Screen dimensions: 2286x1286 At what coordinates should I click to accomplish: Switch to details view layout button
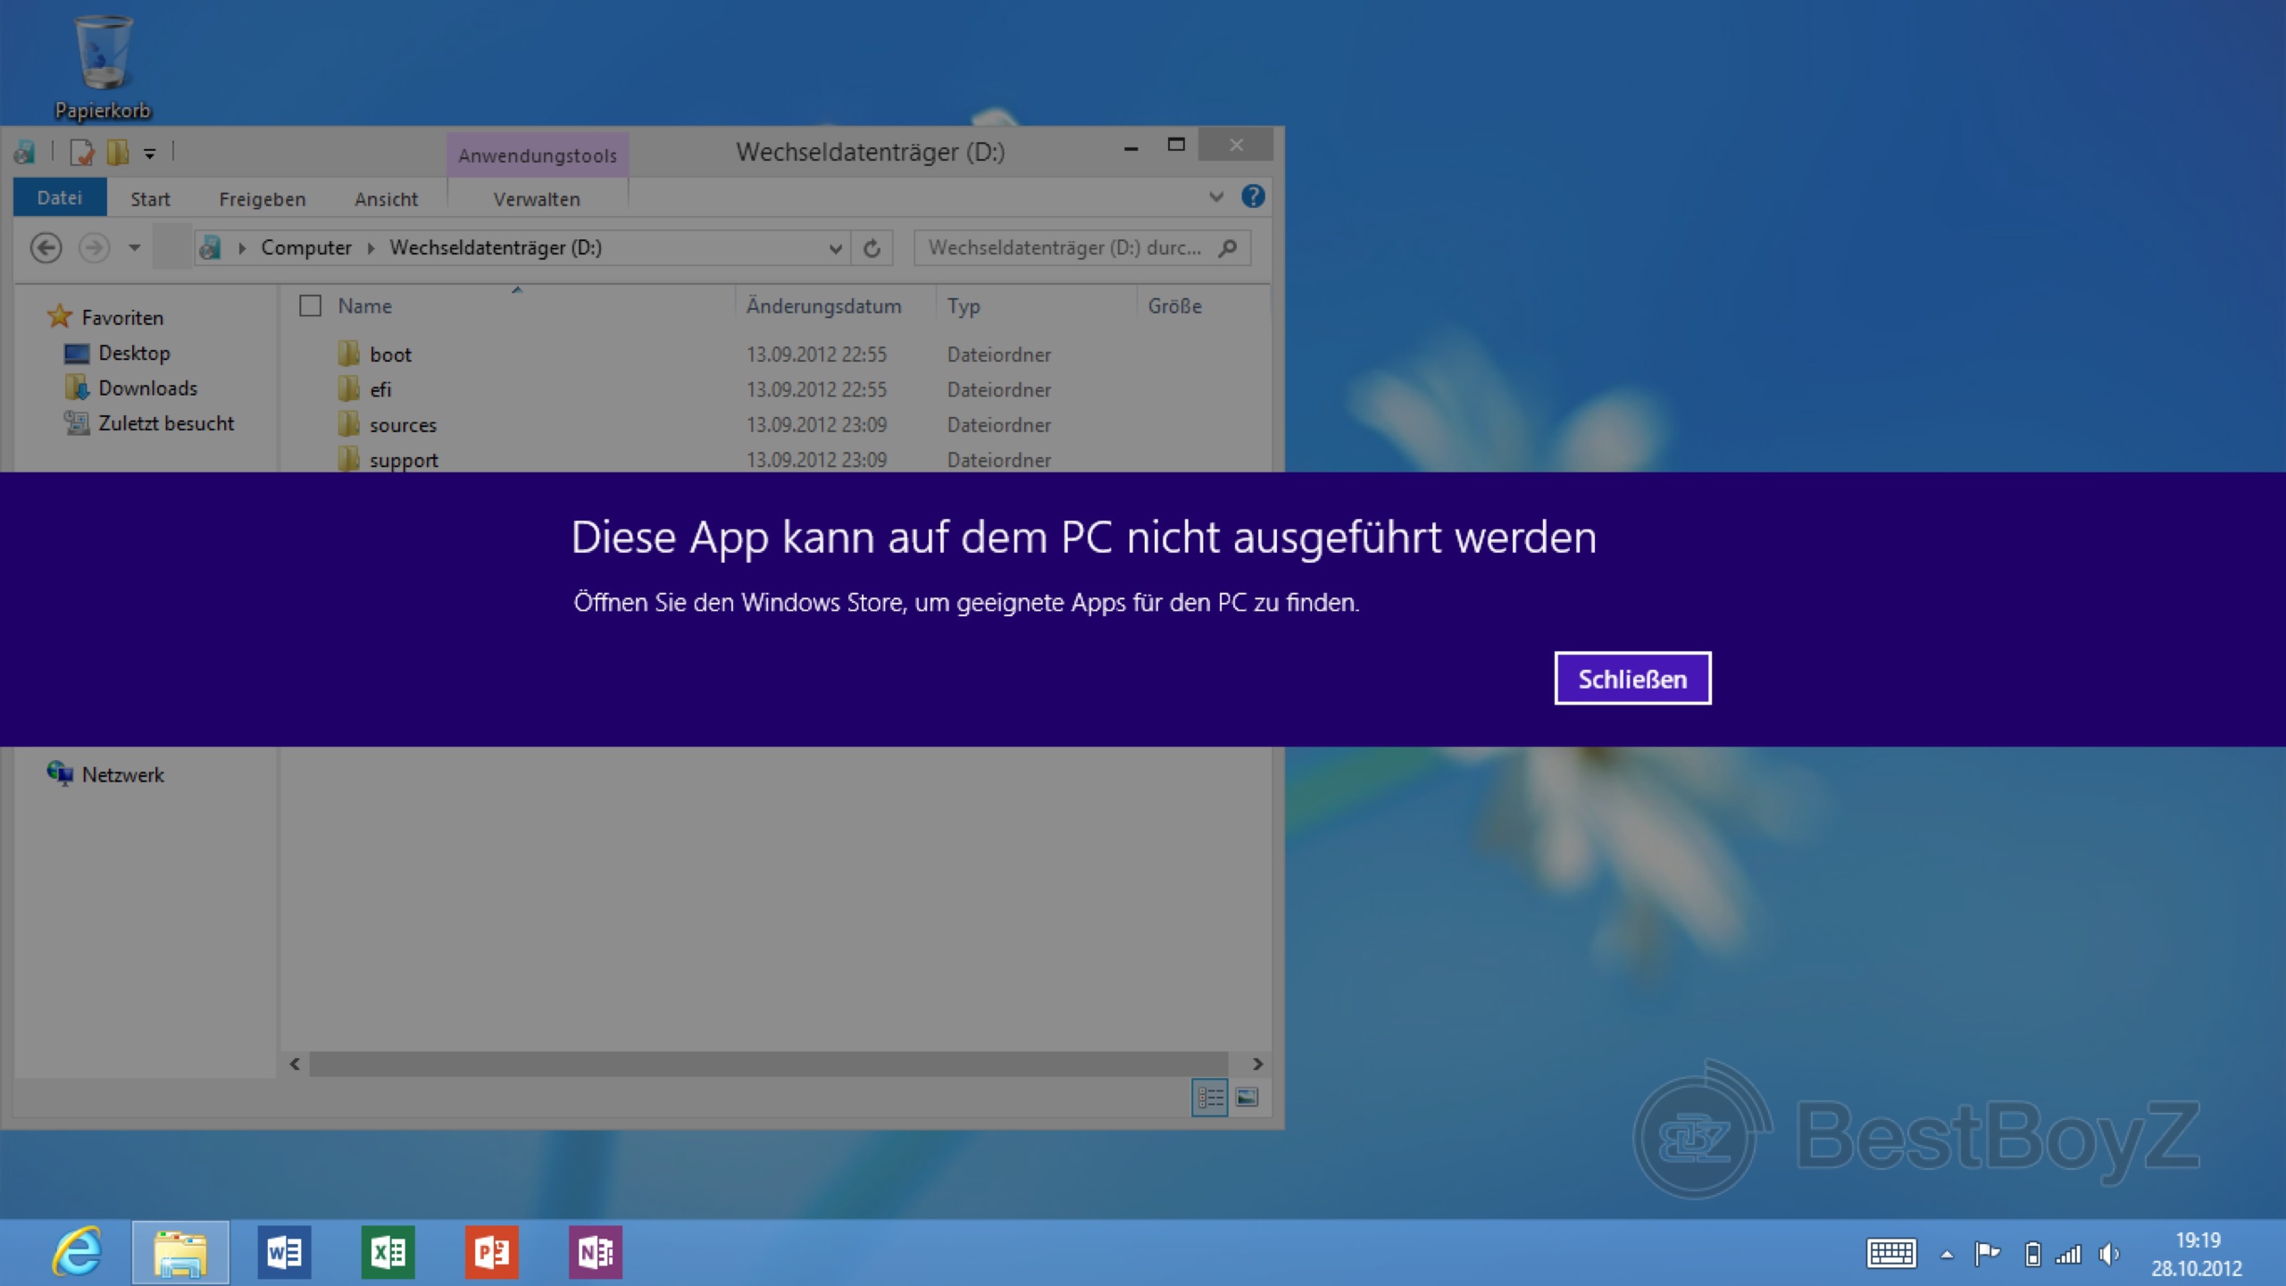(1210, 1098)
